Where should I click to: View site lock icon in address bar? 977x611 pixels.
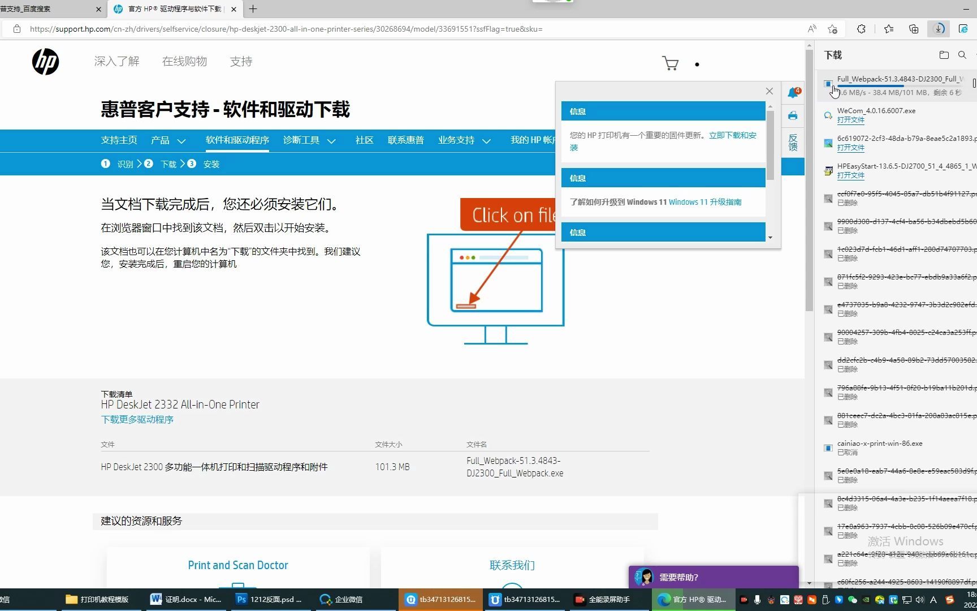17,29
